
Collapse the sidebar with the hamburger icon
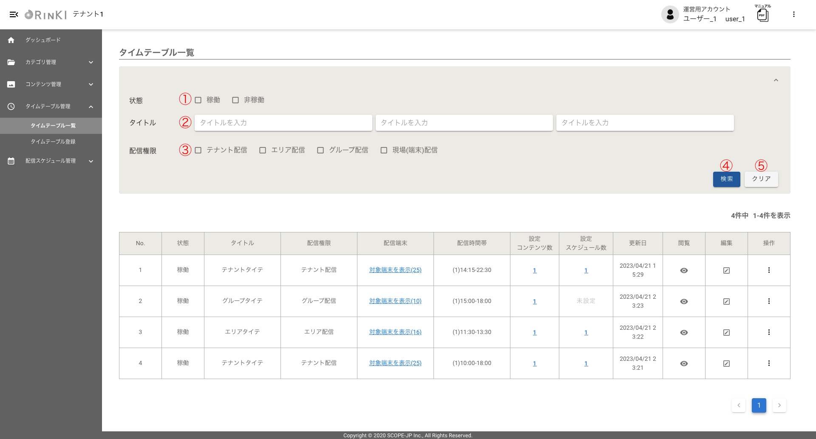pos(14,14)
